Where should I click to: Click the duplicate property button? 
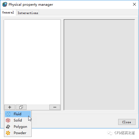point(21,107)
